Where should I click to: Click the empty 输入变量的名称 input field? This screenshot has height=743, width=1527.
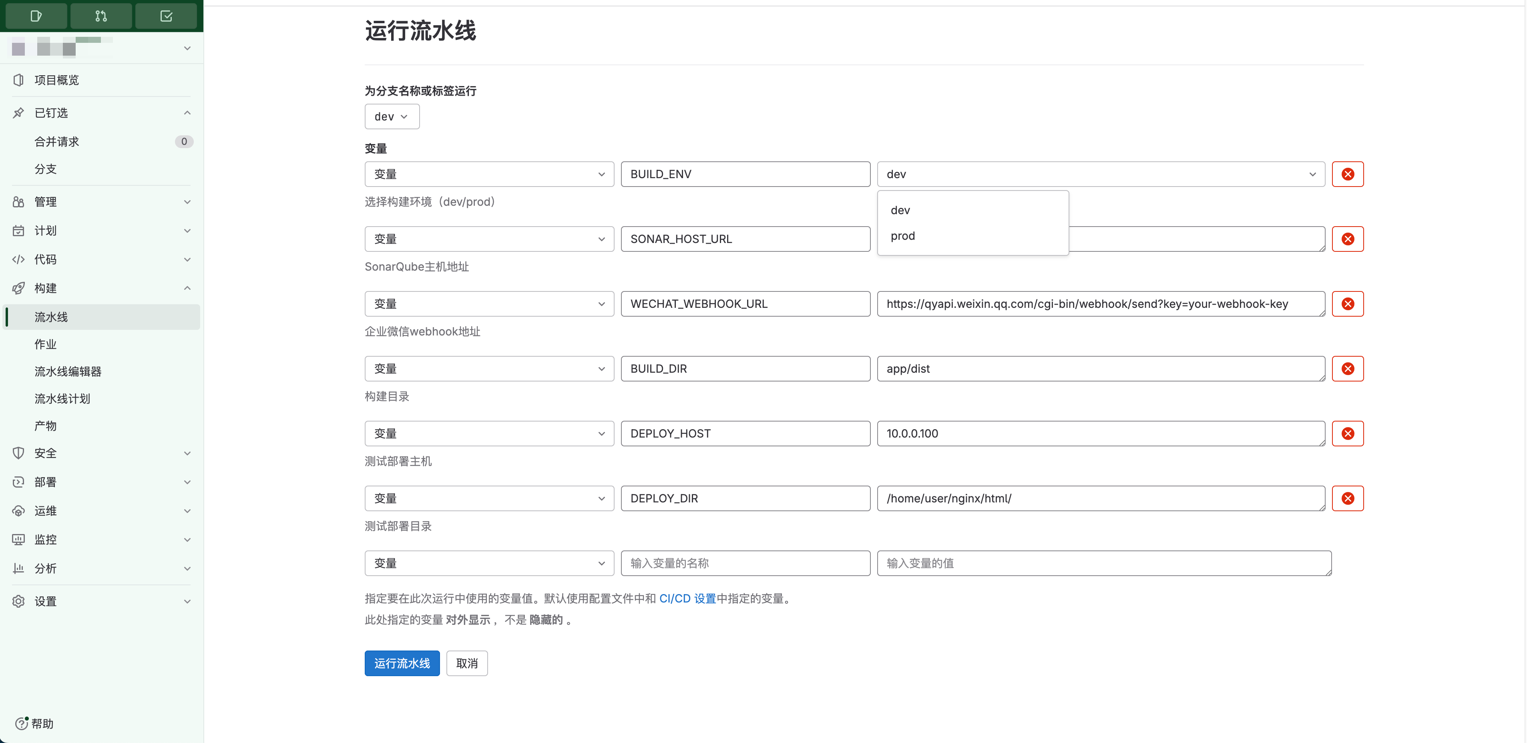745,563
